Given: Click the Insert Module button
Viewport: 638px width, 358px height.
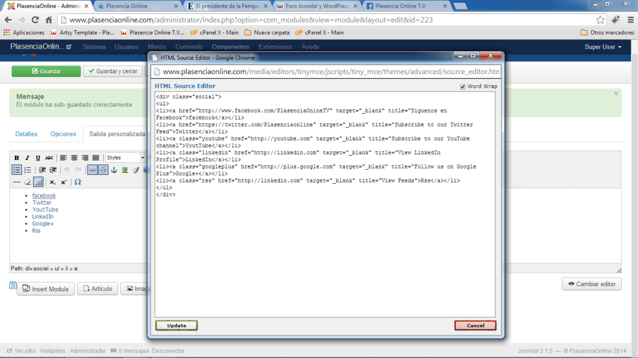Looking at the screenshot, I should (x=46, y=289).
